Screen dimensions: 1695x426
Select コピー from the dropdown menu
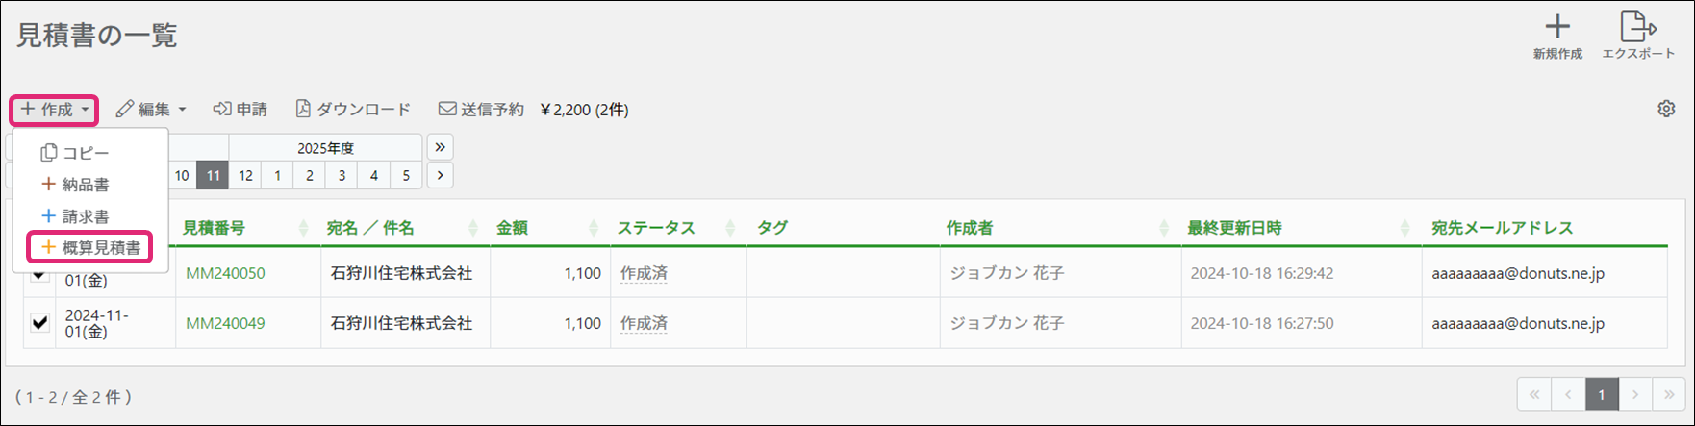(75, 153)
